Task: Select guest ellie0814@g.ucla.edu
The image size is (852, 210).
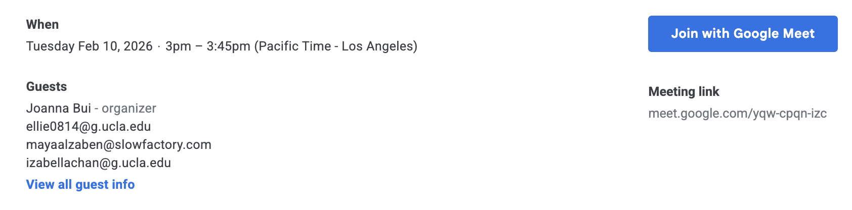Action: coord(89,126)
